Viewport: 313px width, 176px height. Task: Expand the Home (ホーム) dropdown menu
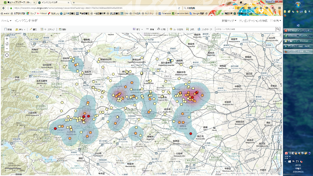(6, 20)
